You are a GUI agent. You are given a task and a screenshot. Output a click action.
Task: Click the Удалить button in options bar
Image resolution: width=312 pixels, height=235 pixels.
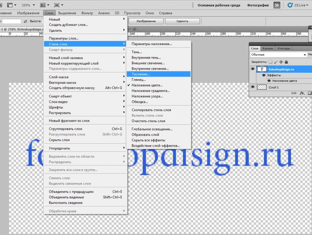tap(182, 21)
